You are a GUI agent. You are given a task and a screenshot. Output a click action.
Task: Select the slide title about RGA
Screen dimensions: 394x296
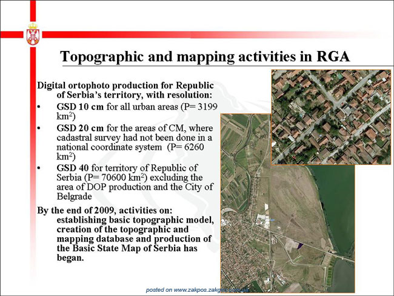pyautogui.click(x=205, y=56)
